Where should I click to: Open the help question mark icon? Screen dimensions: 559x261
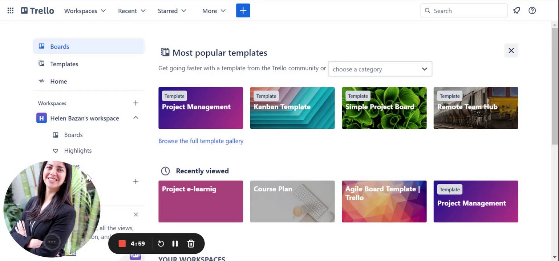(532, 11)
